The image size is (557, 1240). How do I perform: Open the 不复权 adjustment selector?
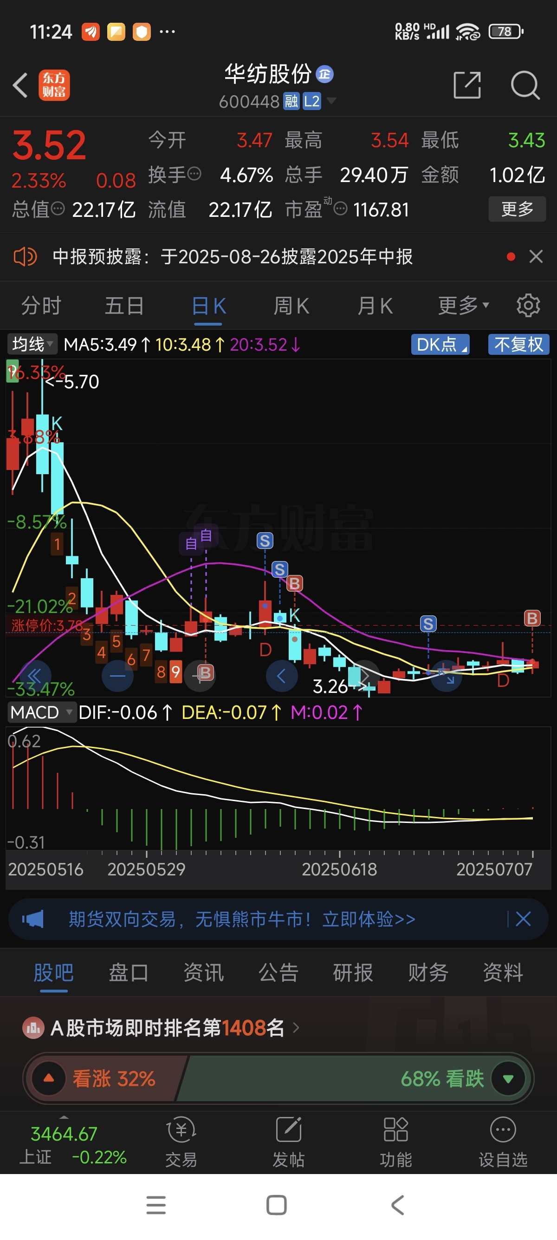tap(518, 344)
